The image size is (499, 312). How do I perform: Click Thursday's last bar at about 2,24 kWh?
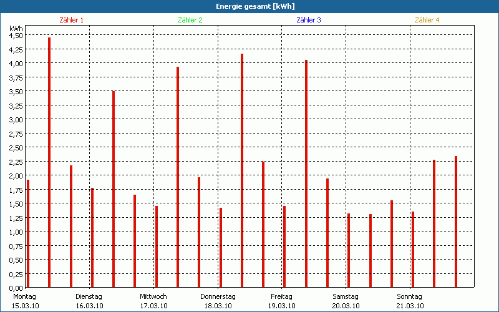263,225
